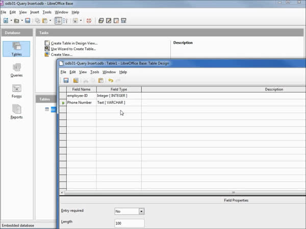Click the Phone Number field name cell

coord(82,102)
